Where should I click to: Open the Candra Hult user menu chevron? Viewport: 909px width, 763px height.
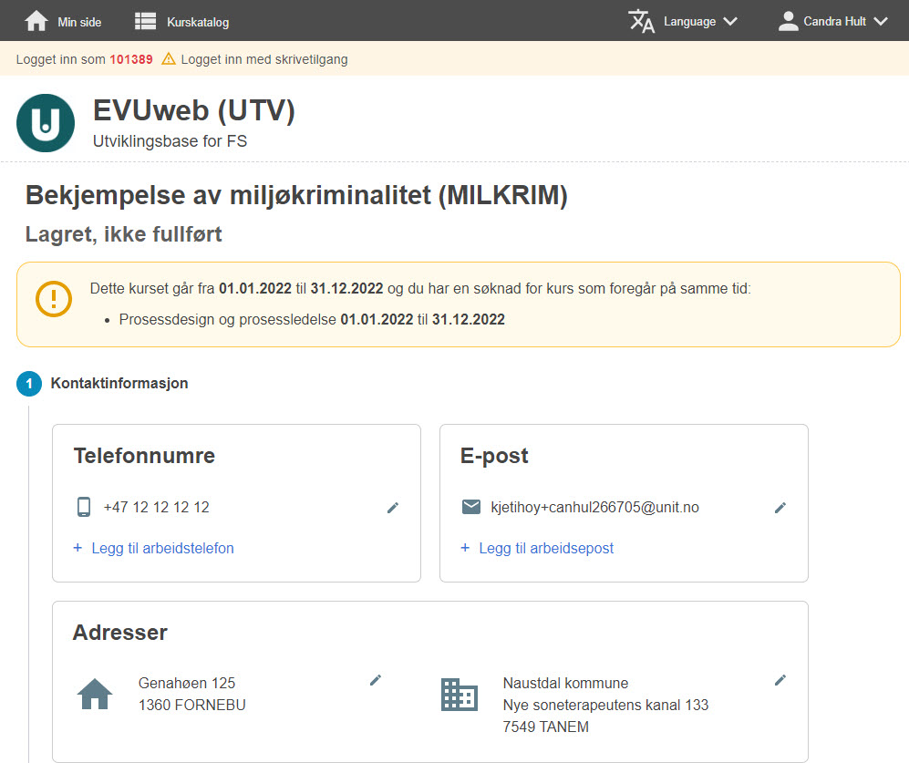pos(881,22)
